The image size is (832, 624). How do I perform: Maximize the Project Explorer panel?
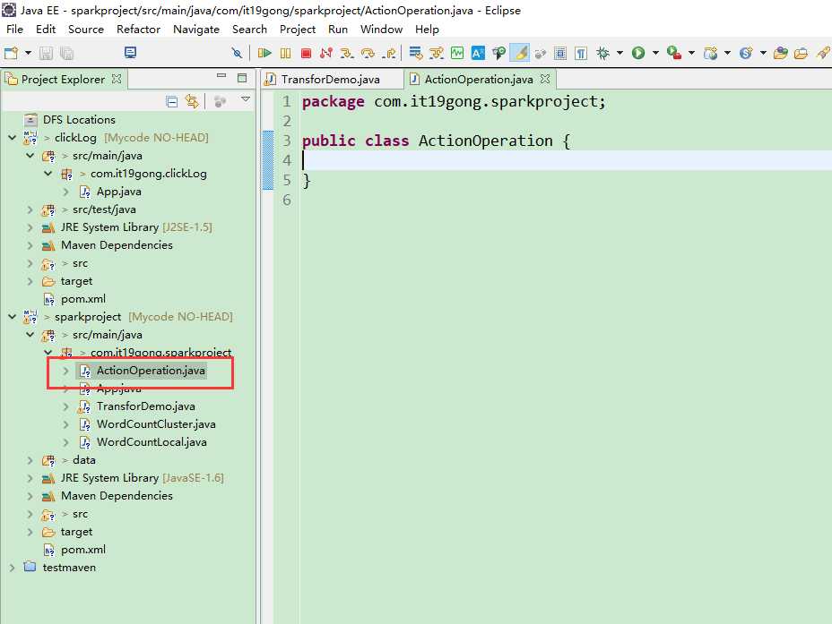tap(242, 78)
